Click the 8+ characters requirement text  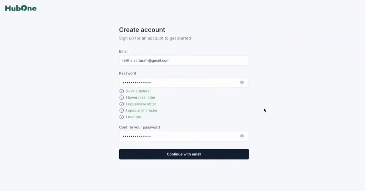click(138, 91)
